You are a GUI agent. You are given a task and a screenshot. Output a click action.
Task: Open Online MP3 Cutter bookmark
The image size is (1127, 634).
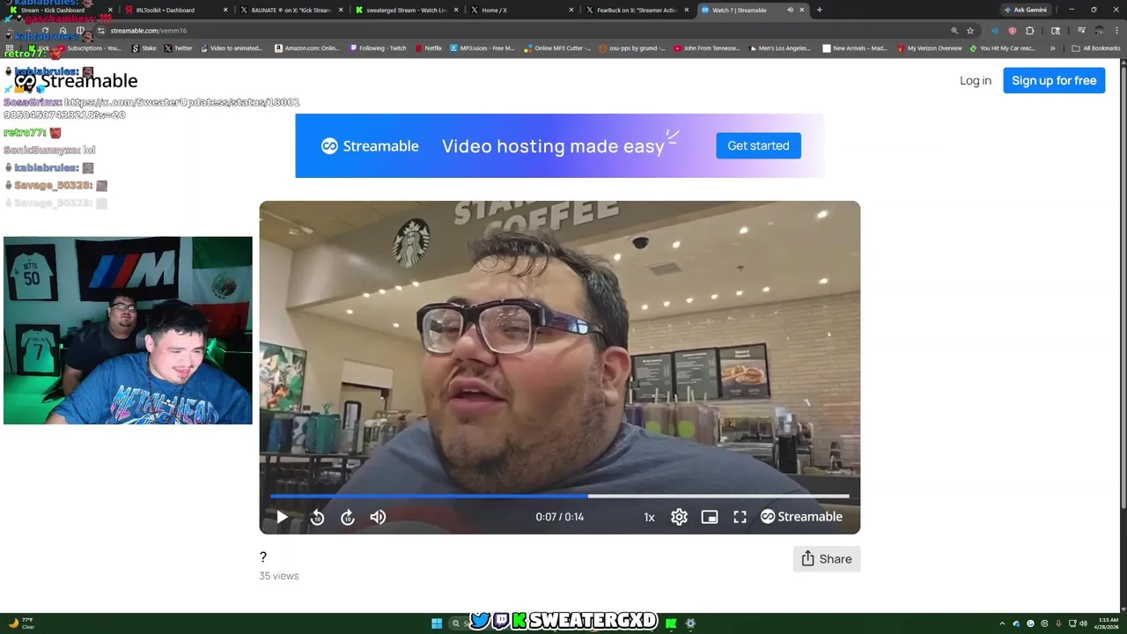[557, 48]
